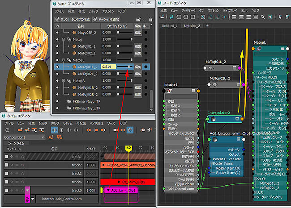Click the new group folder icon in Shape Editor
The height and width of the screenshot is (208, 291).
click(139, 20)
